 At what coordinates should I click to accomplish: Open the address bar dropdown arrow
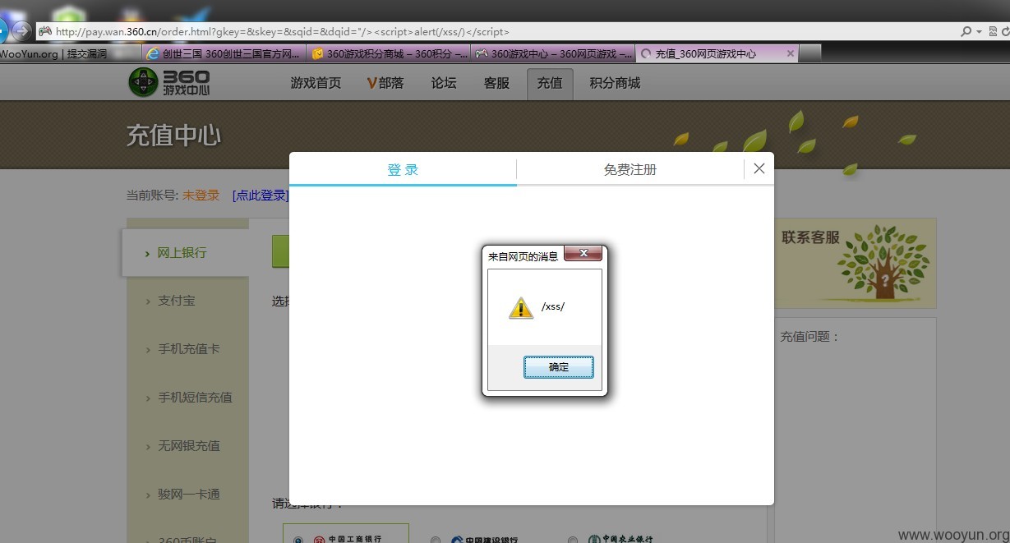tap(978, 32)
